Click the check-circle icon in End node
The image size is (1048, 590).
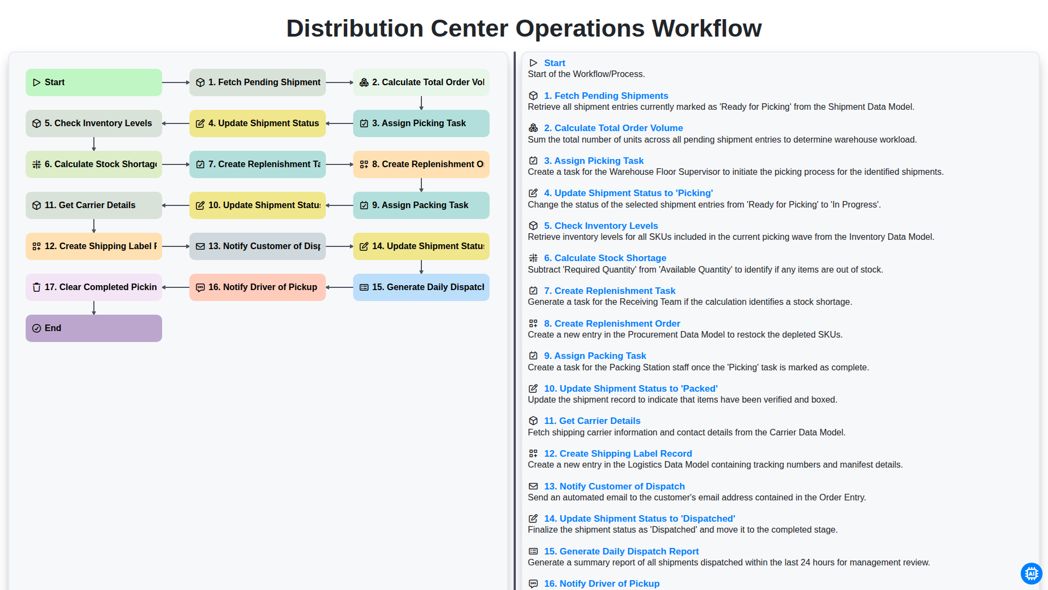click(x=37, y=328)
